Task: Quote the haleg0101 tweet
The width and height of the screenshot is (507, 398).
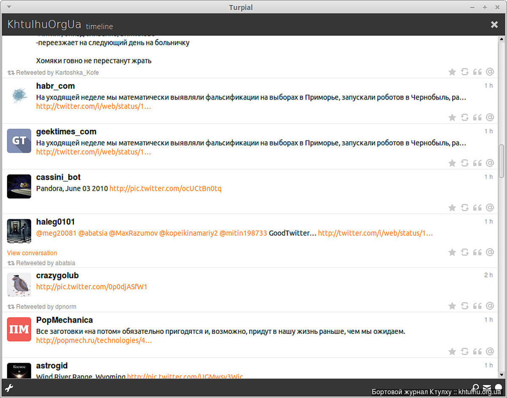Action: [x=477, y=252]
